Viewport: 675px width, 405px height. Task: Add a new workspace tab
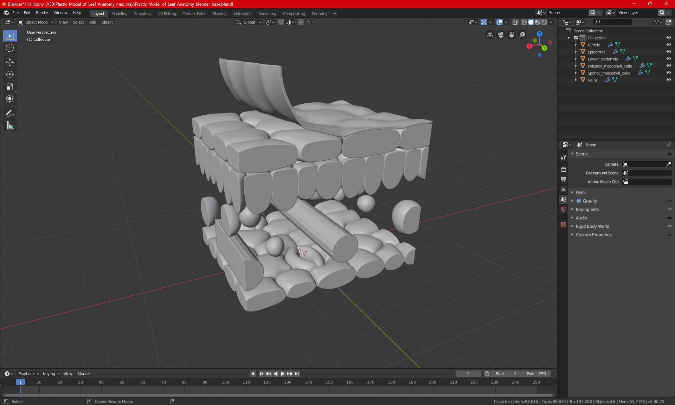(x=335, y=14)
